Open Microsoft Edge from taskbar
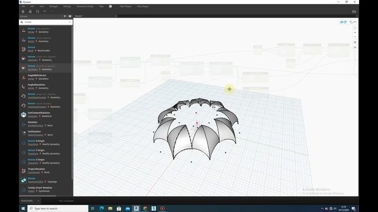 [x=102, y=208]
